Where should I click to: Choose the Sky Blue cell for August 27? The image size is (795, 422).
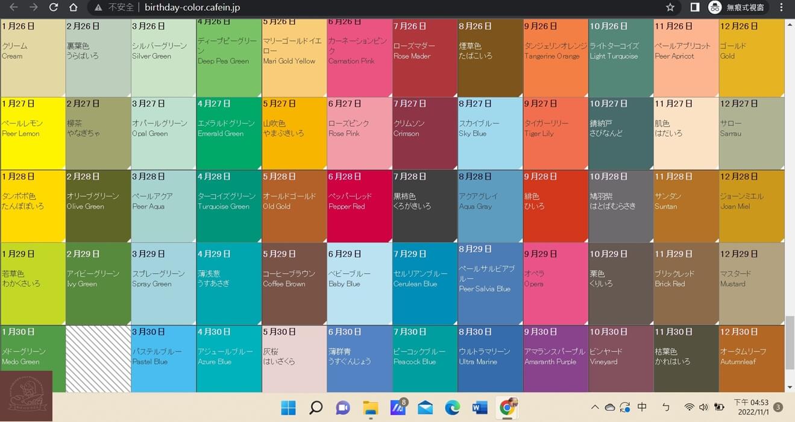pos(489,133)
